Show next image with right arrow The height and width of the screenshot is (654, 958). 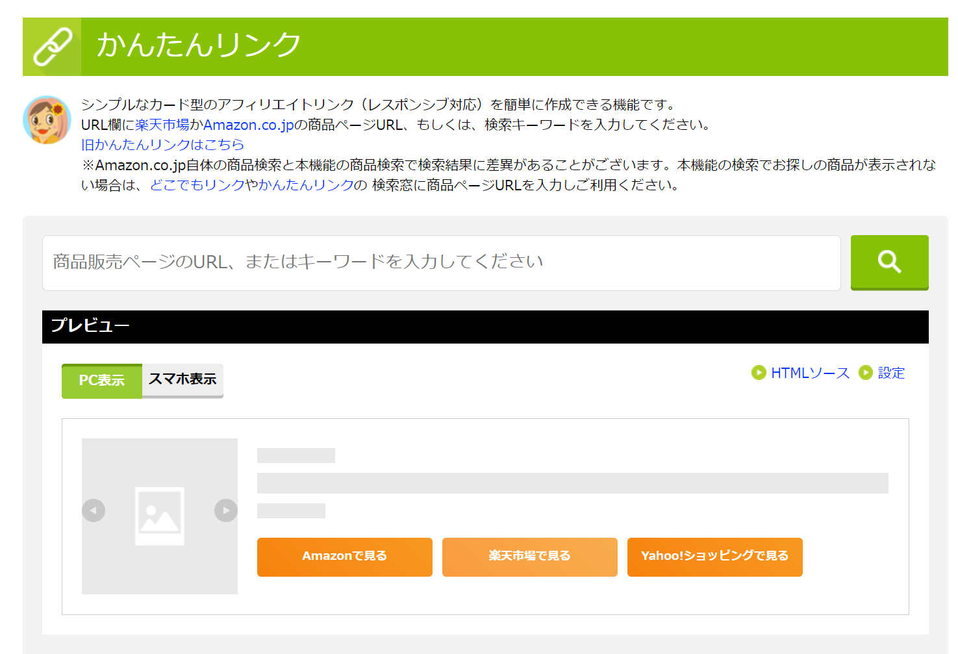225,510
